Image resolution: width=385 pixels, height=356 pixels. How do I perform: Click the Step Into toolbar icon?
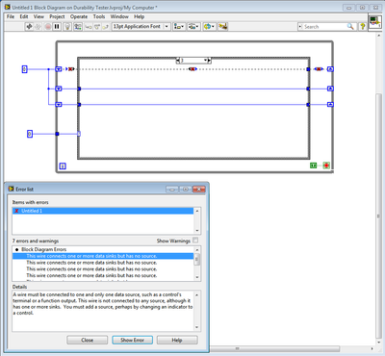click(x=88, y=27)
